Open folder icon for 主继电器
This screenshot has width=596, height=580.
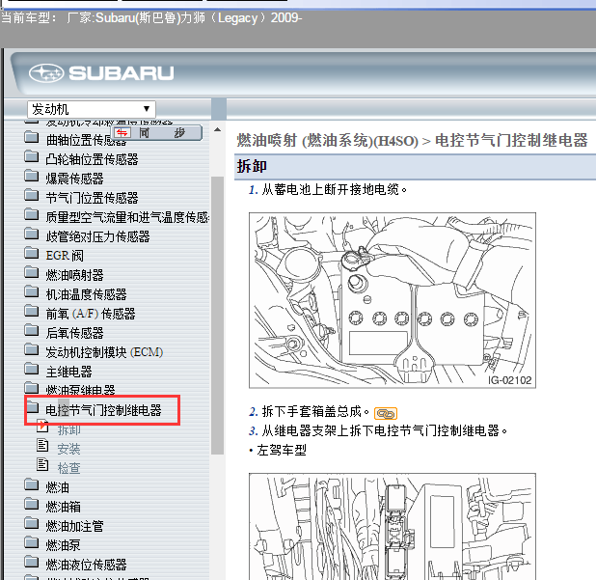pyautogui.click(x=32, y=370)
